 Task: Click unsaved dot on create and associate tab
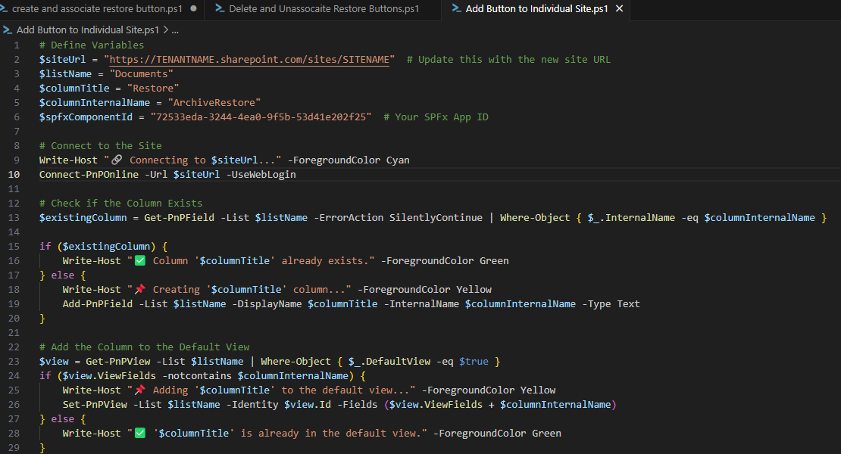[x=194, y=9]
